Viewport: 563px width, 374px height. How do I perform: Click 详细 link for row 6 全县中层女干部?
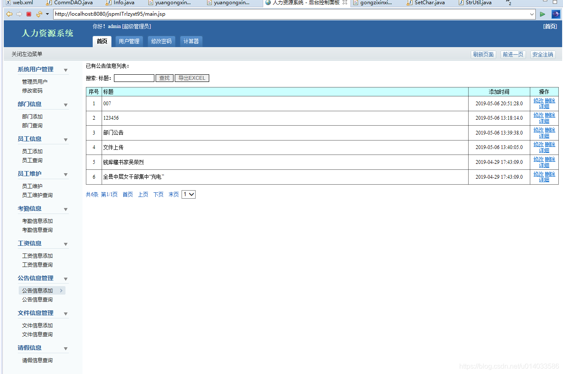pos(544,180)
